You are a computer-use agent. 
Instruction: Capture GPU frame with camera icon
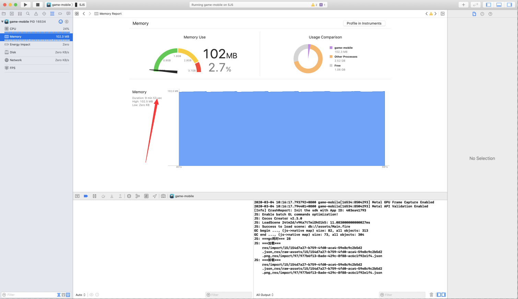(x=163, y=196)
